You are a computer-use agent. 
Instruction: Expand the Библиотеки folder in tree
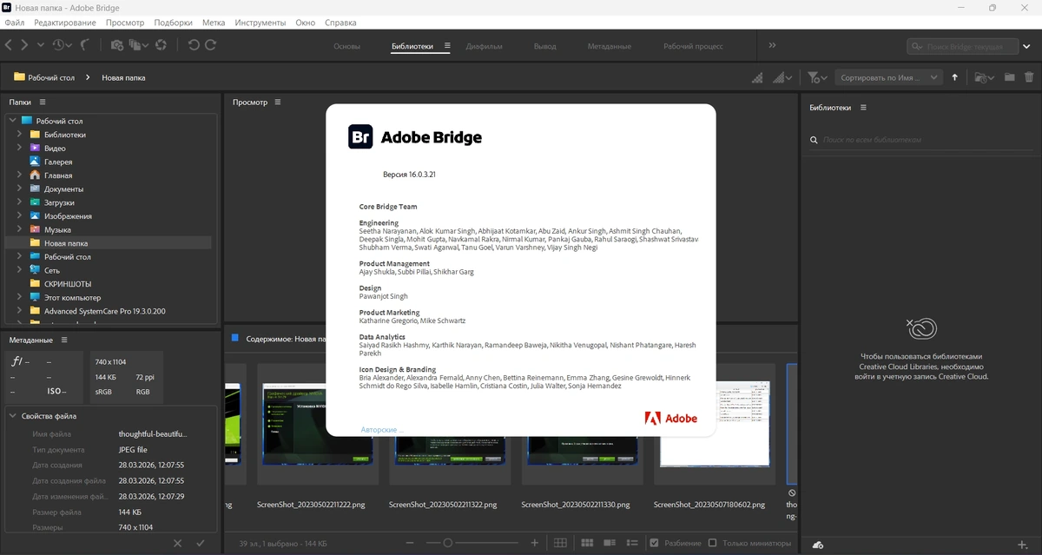click(x=19, y=135)
